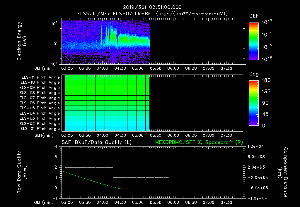
Task: Select the ELS-06 Pitch Angle row label
Action: coord(40,103)
